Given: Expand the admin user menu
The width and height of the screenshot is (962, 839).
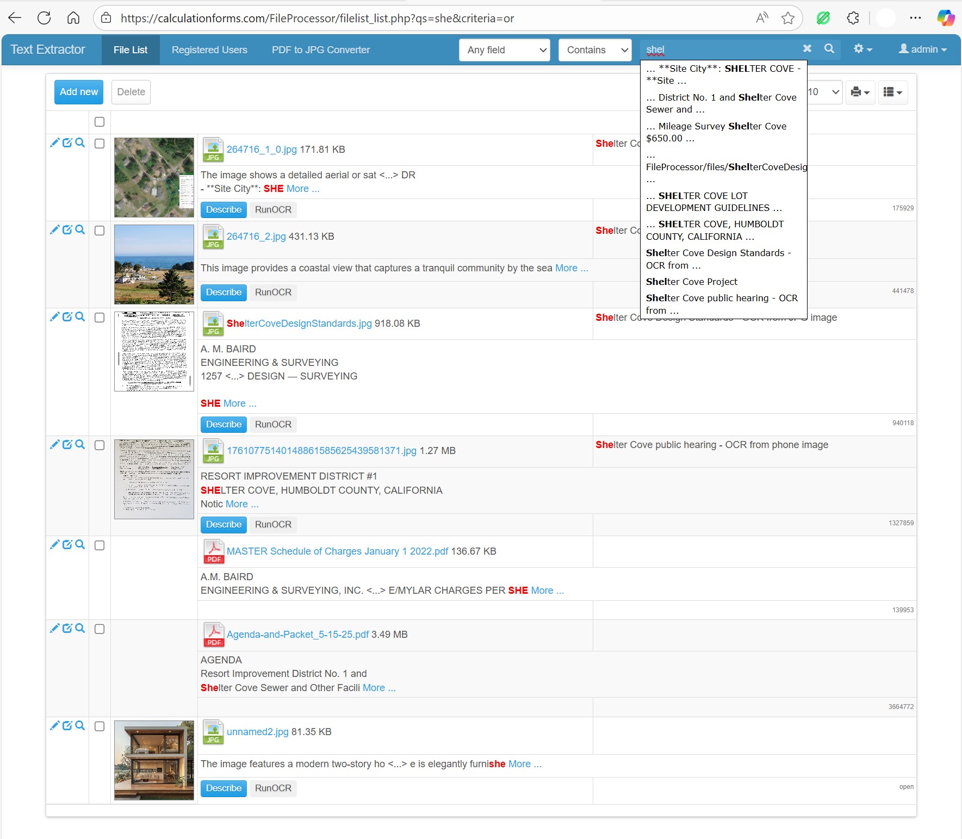Looking at the screenshot, I should (922, 49).
